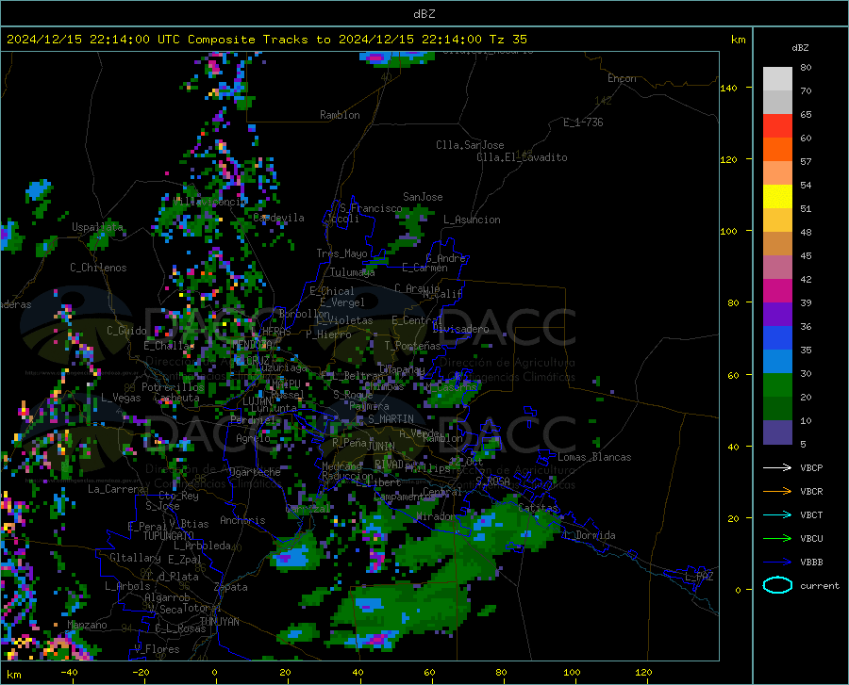Click the 'Clla.El_Cavadito' map label
The image size is (849, 685).
522,157
